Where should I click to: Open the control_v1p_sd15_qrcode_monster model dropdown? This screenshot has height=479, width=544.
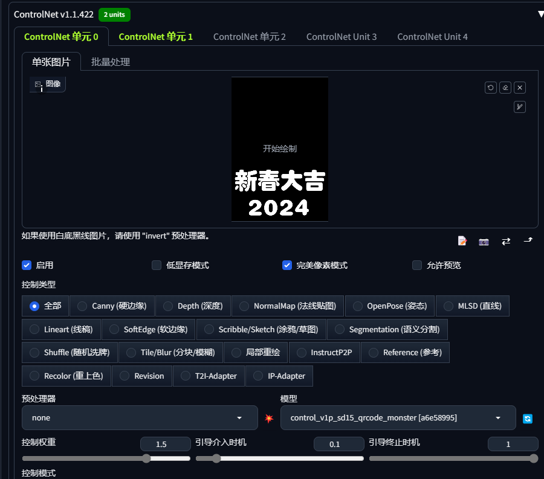pyautogui.click(x=398, y=417)
